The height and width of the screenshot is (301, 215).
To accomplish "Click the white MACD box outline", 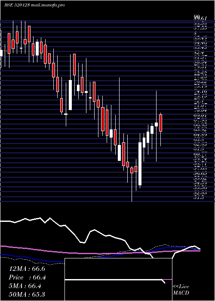I will click(x=118, y=279).
